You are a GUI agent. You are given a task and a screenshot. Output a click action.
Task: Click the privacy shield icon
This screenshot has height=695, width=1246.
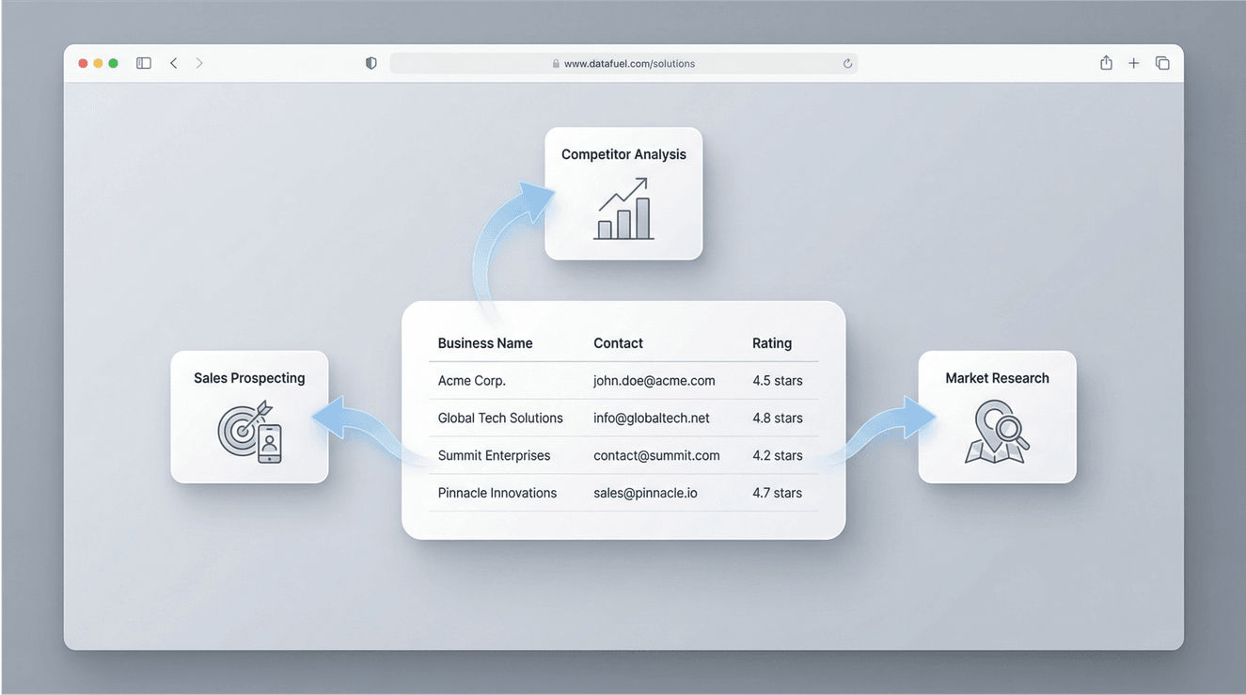point(371,63)
